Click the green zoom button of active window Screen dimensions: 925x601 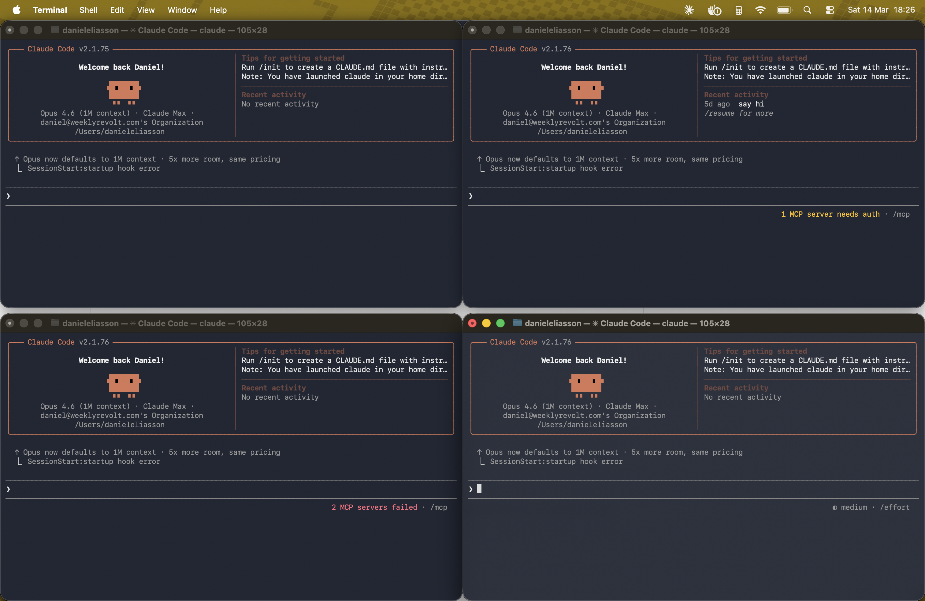pyautogui.click(x=500, y=323)
